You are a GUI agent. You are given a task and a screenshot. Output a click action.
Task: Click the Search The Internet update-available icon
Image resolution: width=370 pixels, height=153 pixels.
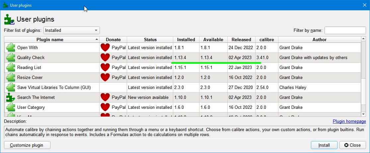pos(10,97)
